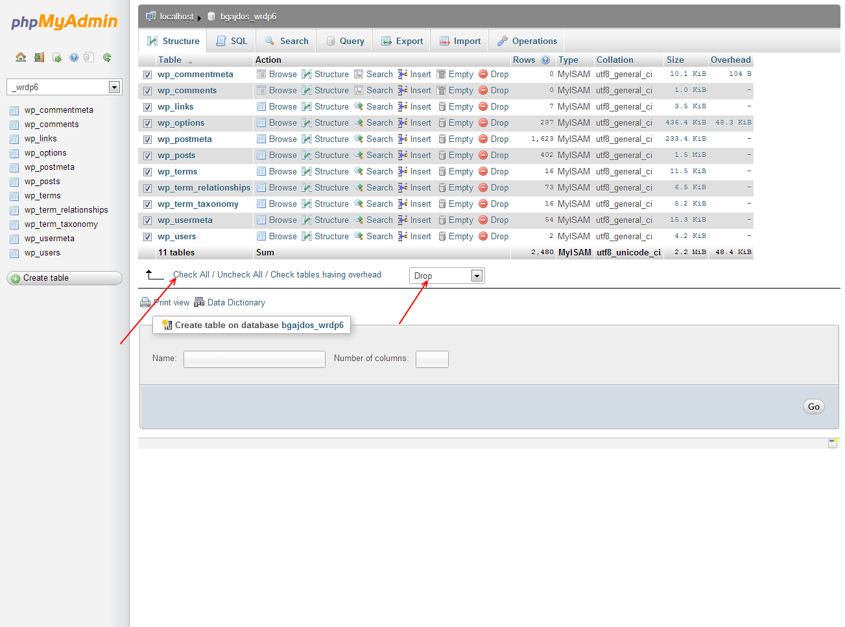Switch to the Import tab

coord(460,41)
